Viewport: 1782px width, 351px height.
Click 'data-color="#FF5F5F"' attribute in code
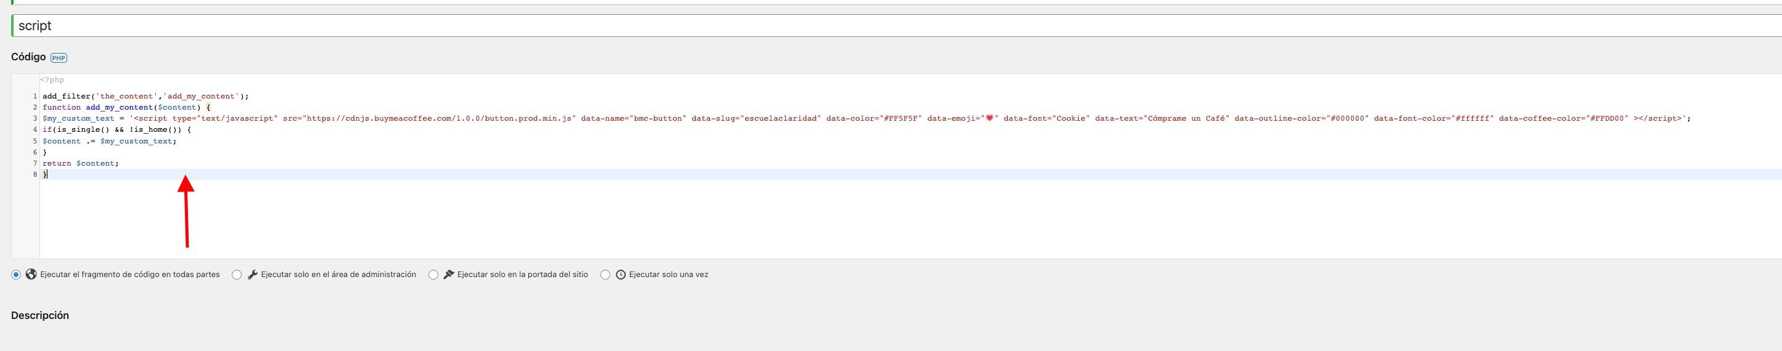point(873,118)
